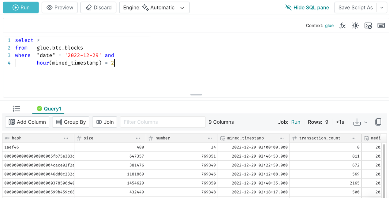The width and height of the screenshot is (389, 198).
Task: Click the # type icon of transaction_count column
Action: pyautogui.click(x=294, y=138)
